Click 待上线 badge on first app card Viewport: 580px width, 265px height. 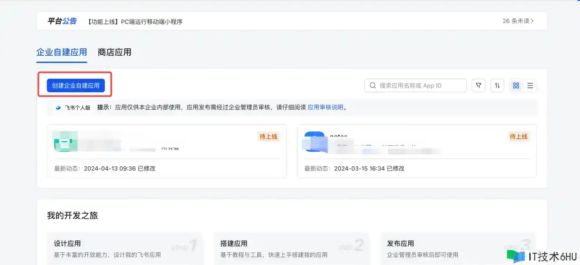(268, 136)
